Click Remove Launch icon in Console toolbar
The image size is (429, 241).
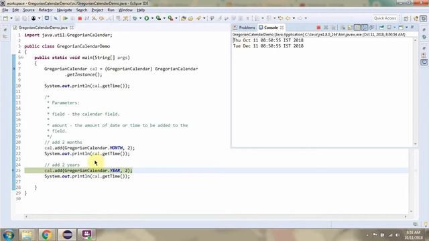coord(326,27)
